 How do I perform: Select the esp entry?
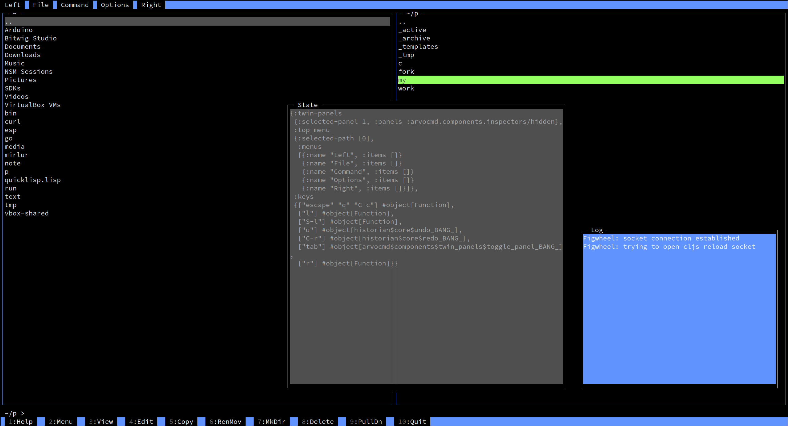tap(11, 130)
